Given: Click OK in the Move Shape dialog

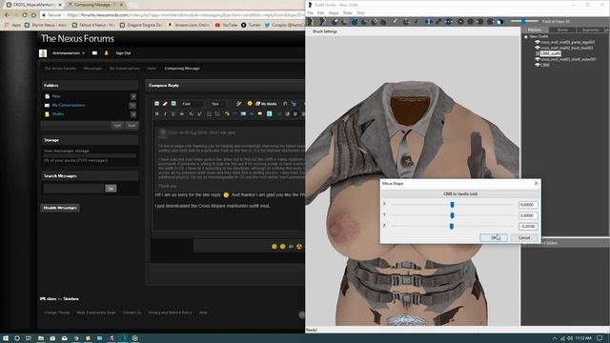Looking at the screenshot, I should point(494,237).
